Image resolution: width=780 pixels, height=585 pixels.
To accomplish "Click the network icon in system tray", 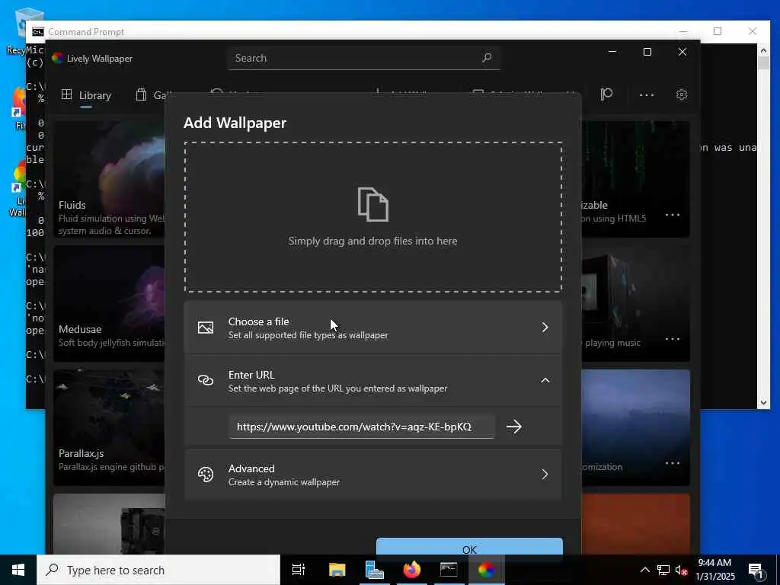I will tap(663, 570).
